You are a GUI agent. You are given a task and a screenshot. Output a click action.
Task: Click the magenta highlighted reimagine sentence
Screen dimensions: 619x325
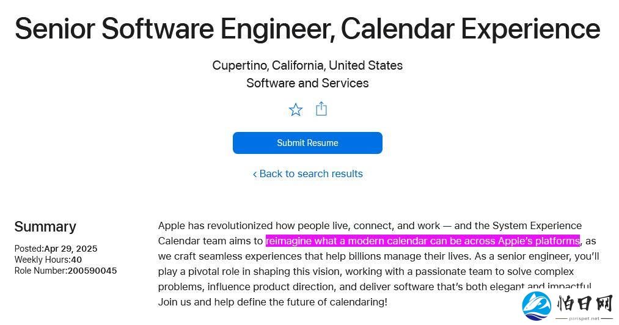[423, 241]
